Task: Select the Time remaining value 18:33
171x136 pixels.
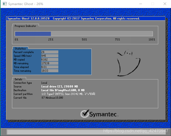Action: click(50, 71)
